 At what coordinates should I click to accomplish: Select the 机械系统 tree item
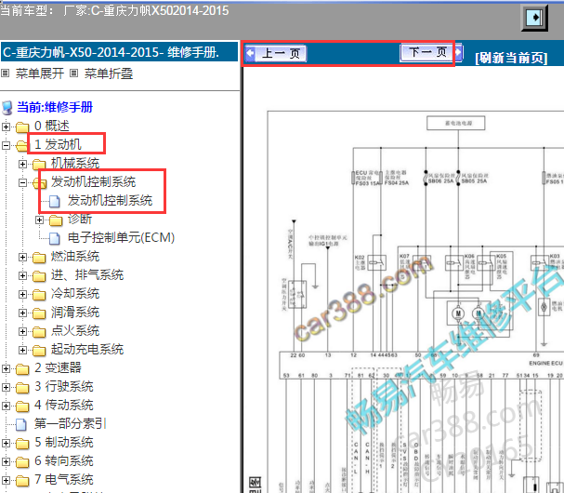tap(75, 163)
